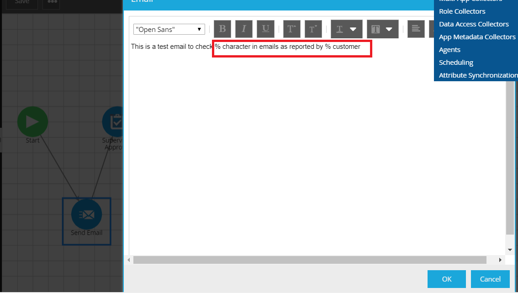The height and width of the screenshot is (293, 518).
Task: Open the highlight color dropdown
Action: 382,28
